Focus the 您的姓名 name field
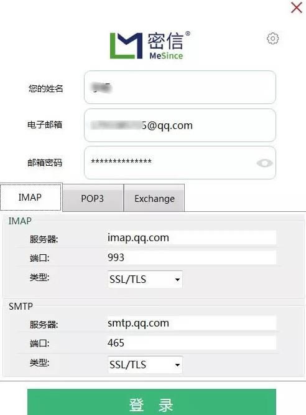The image size is (306, 415). coord(180,87)
